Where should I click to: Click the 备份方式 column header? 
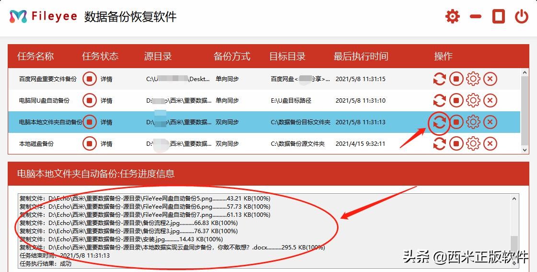click(232, 56)
